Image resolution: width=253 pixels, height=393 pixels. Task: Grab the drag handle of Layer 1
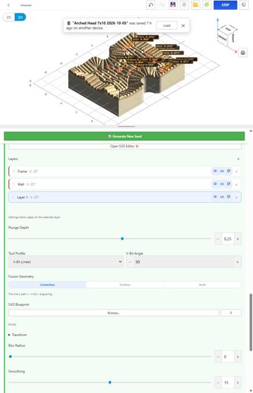point(13,197)
